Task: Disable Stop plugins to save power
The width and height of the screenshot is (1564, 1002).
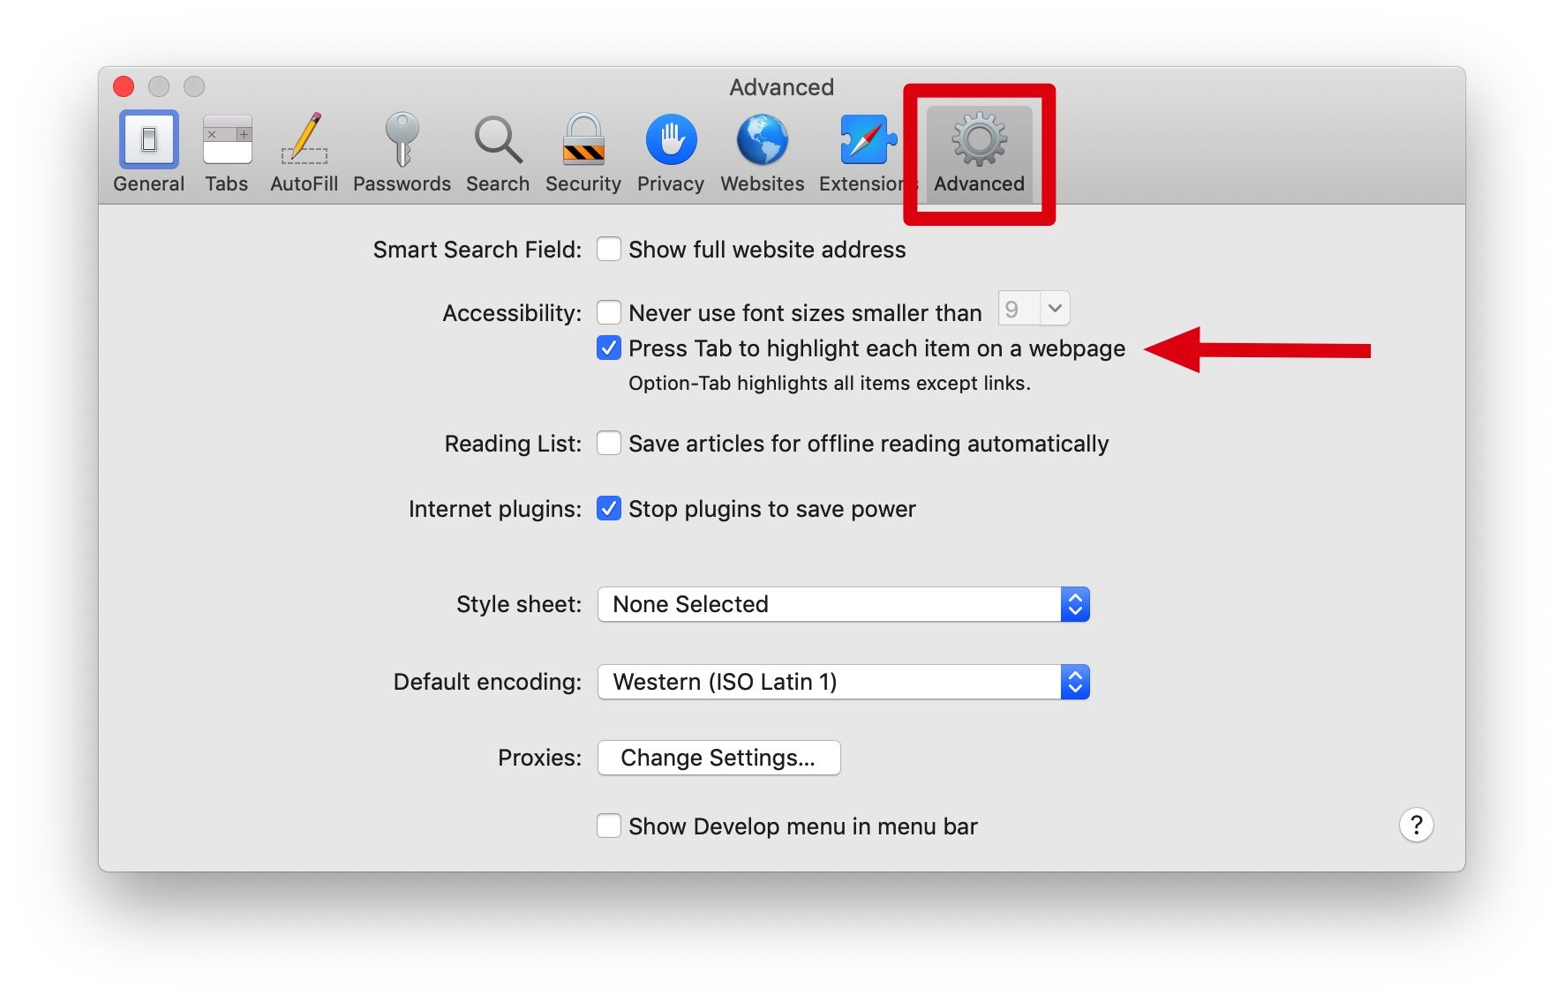Action: pyautogui.click(x=609, y=509)
